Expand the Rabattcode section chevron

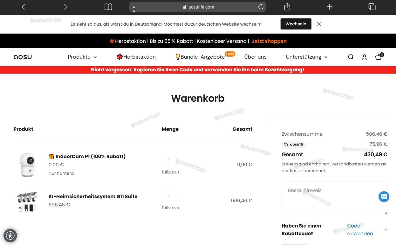386,229
